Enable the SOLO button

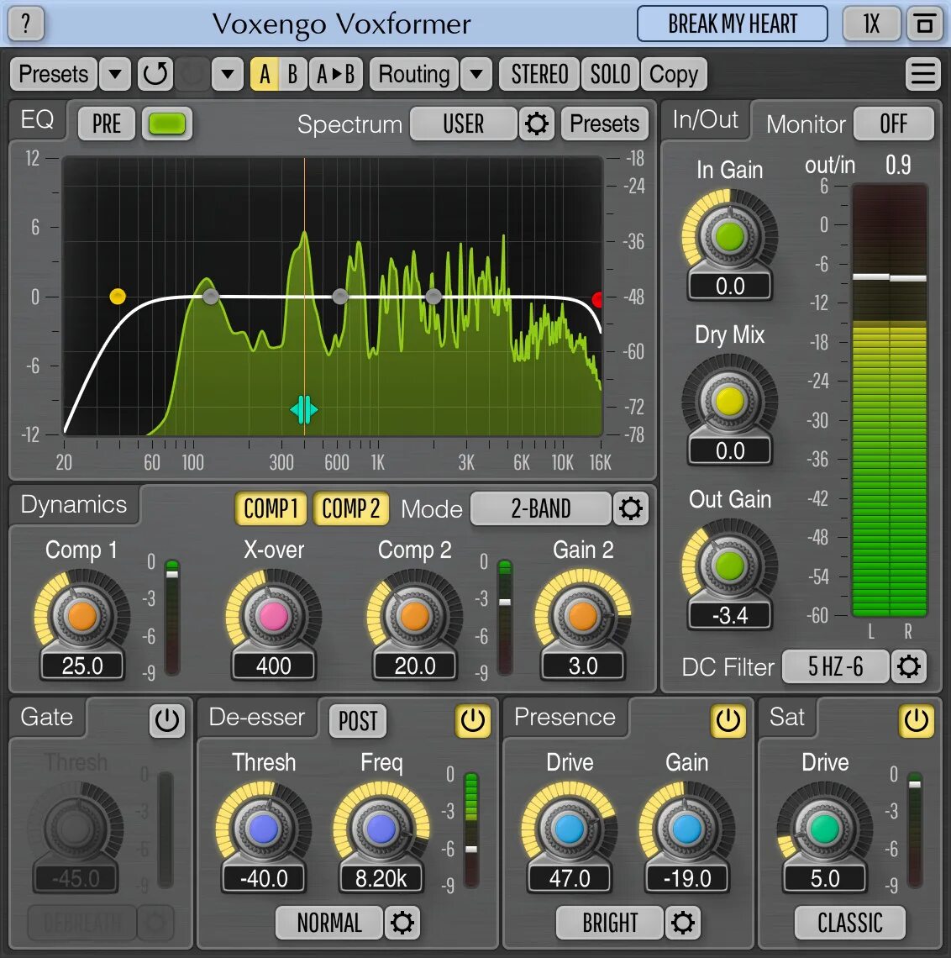tap(610, 74)
